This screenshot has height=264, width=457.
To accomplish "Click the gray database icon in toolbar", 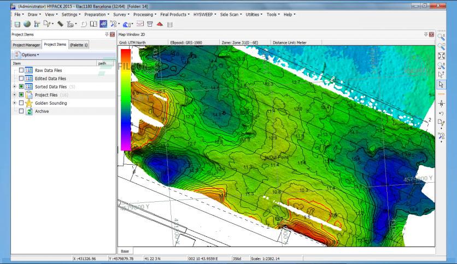I will pyautogui.click(x=170, y=25).
